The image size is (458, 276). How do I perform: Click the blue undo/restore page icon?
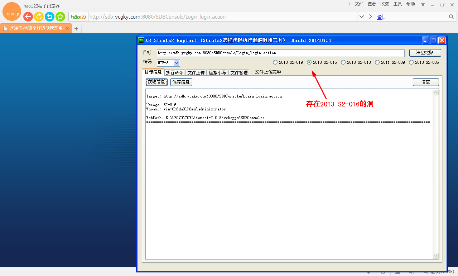point(49,16)
